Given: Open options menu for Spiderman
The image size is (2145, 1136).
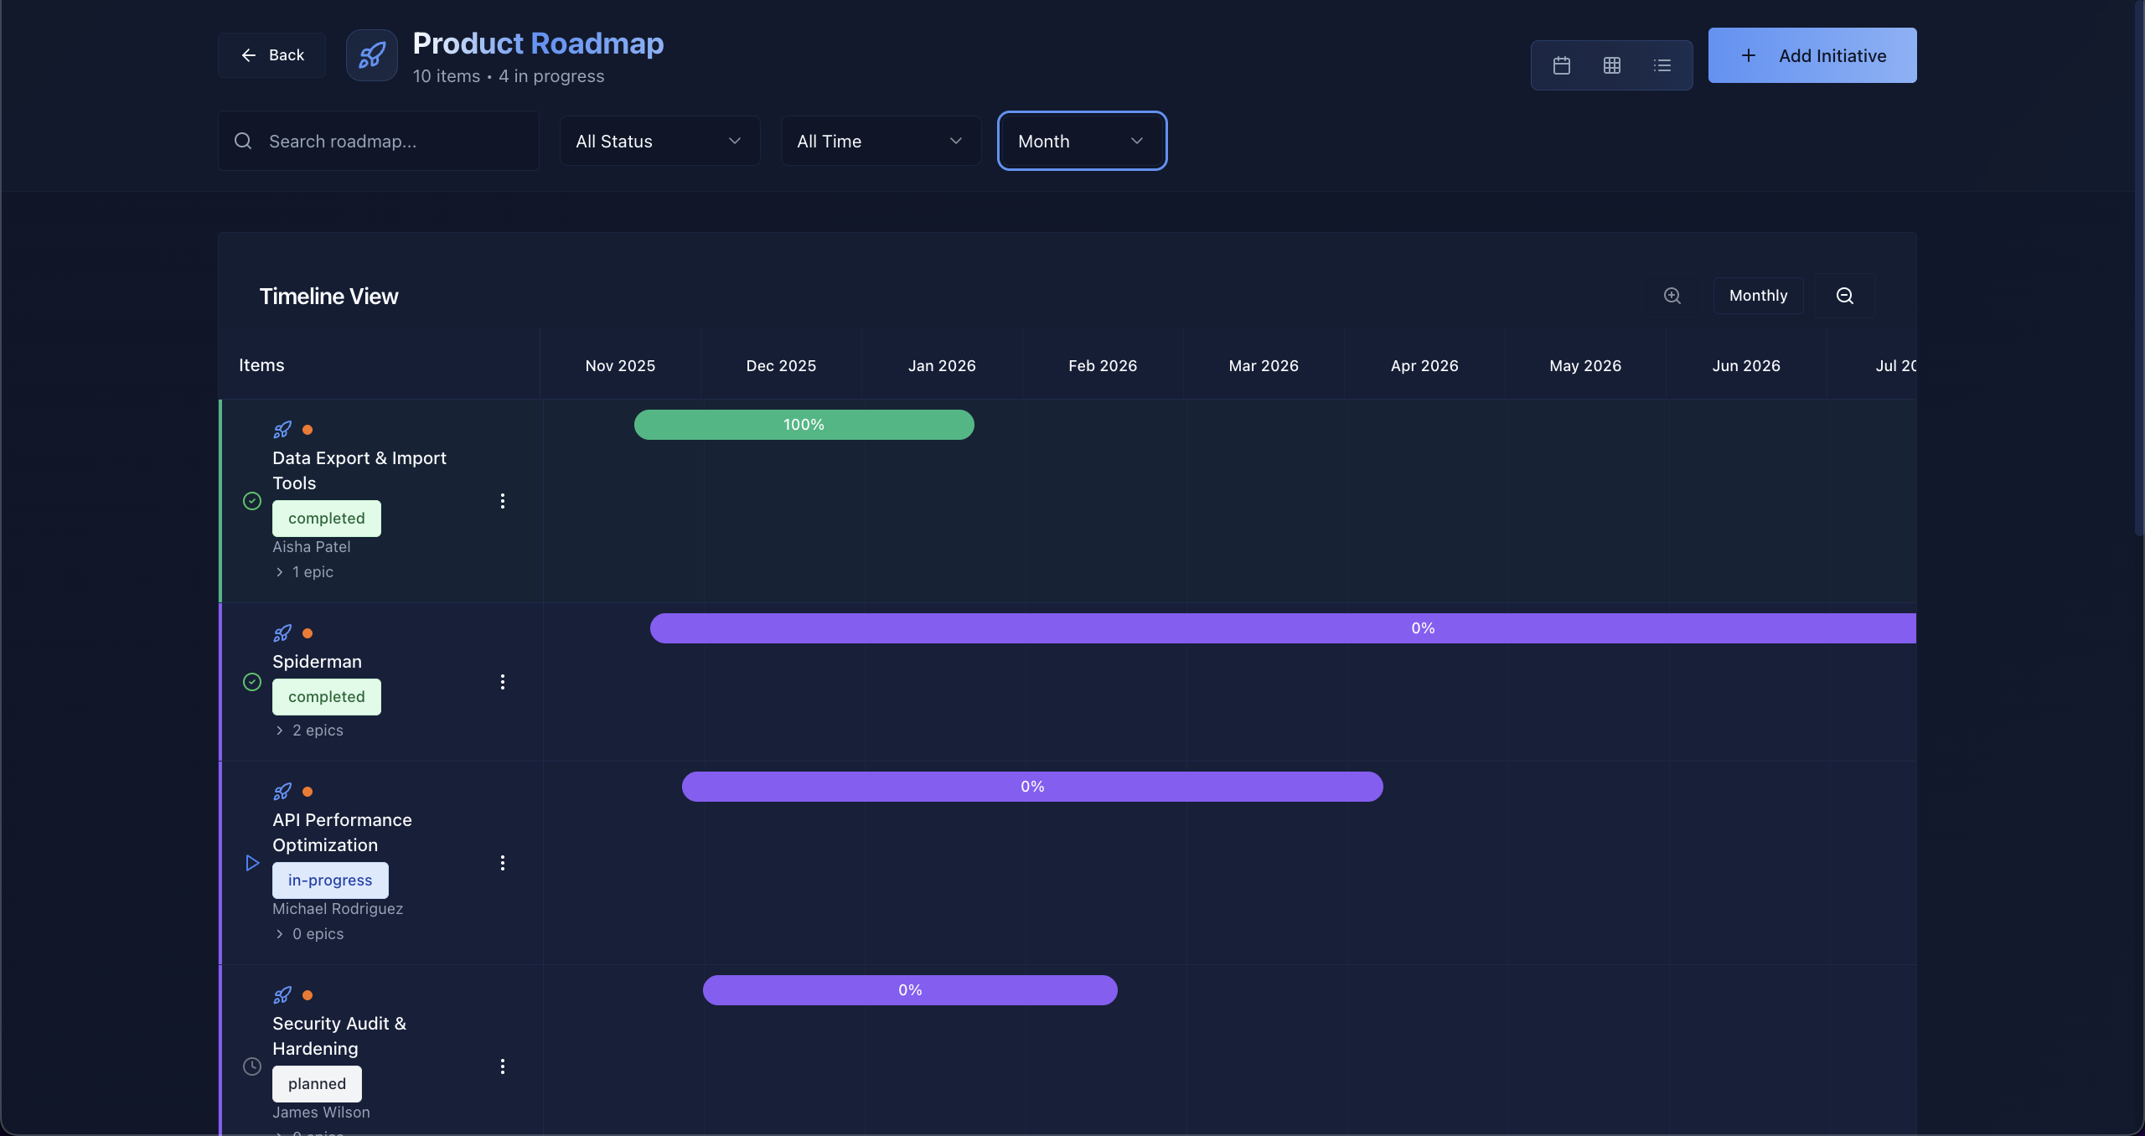Looking at the screenshot, I should [503, 682].
